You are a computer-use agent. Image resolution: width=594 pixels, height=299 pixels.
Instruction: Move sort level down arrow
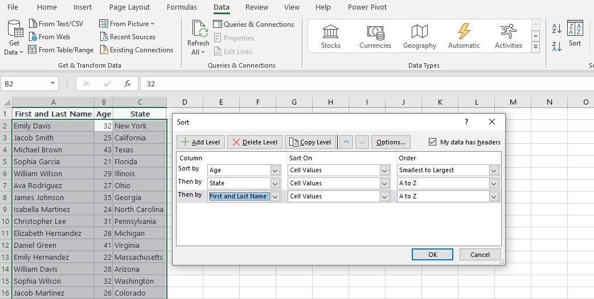click(x=362, y=142)
